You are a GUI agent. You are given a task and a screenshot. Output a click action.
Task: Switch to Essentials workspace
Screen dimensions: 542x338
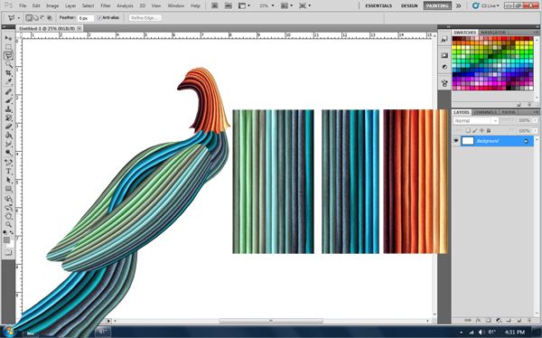pyautogui.click(x=378, y=6)
